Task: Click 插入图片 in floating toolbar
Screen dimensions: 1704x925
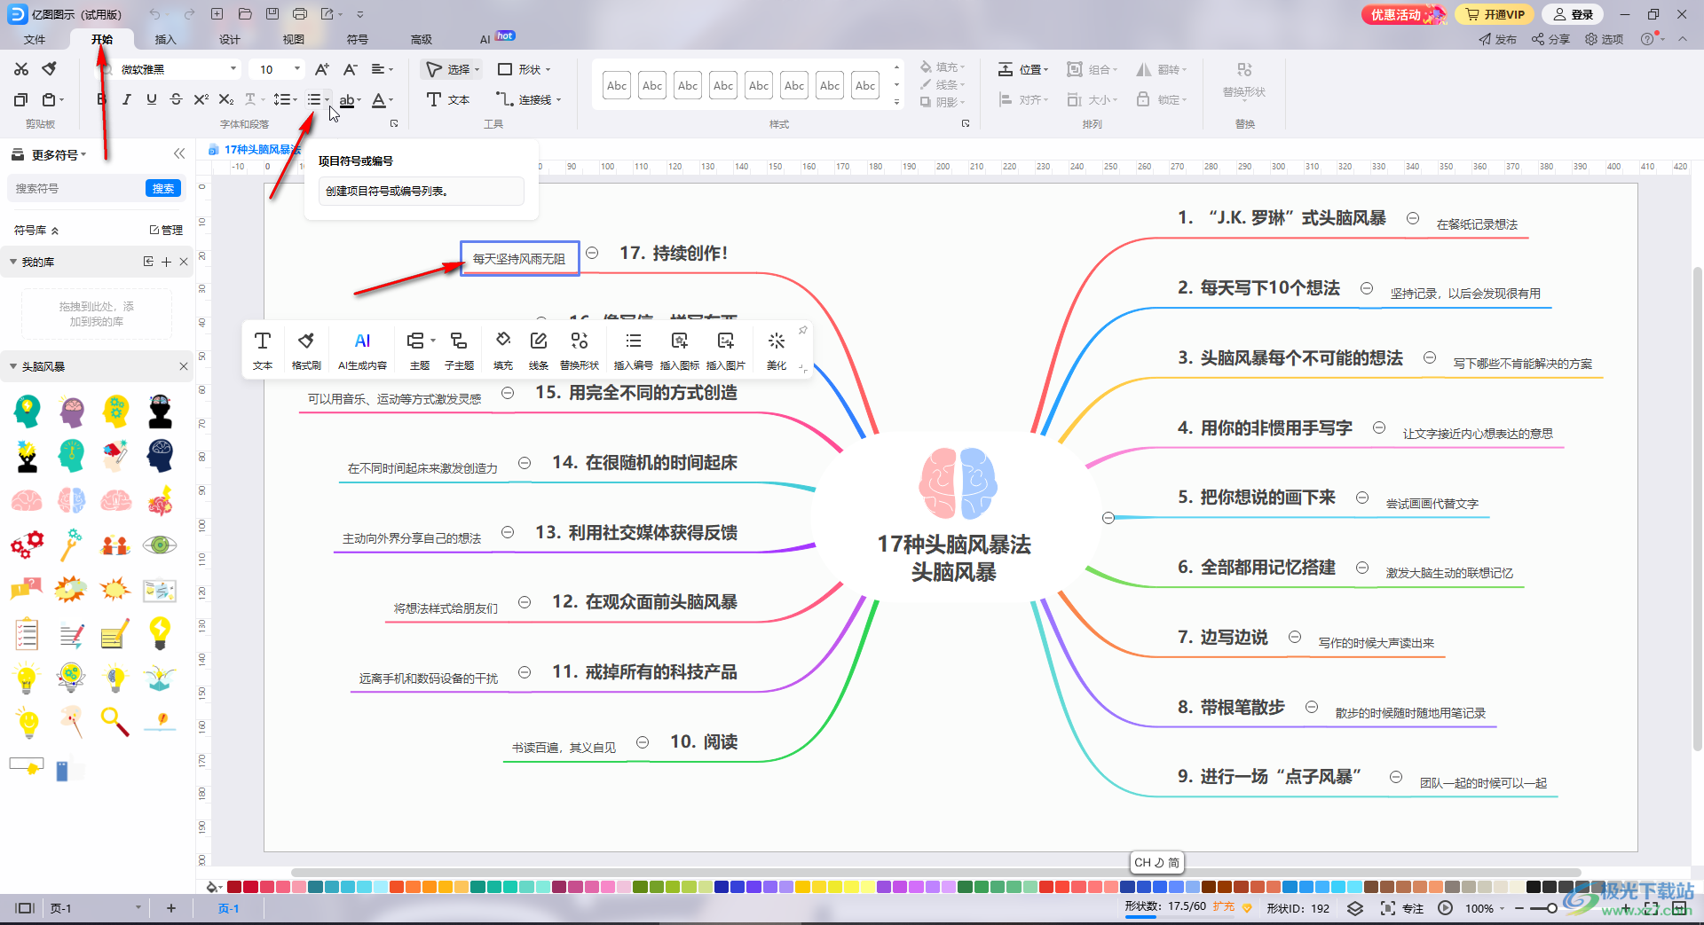Action: tap(726, 350)
